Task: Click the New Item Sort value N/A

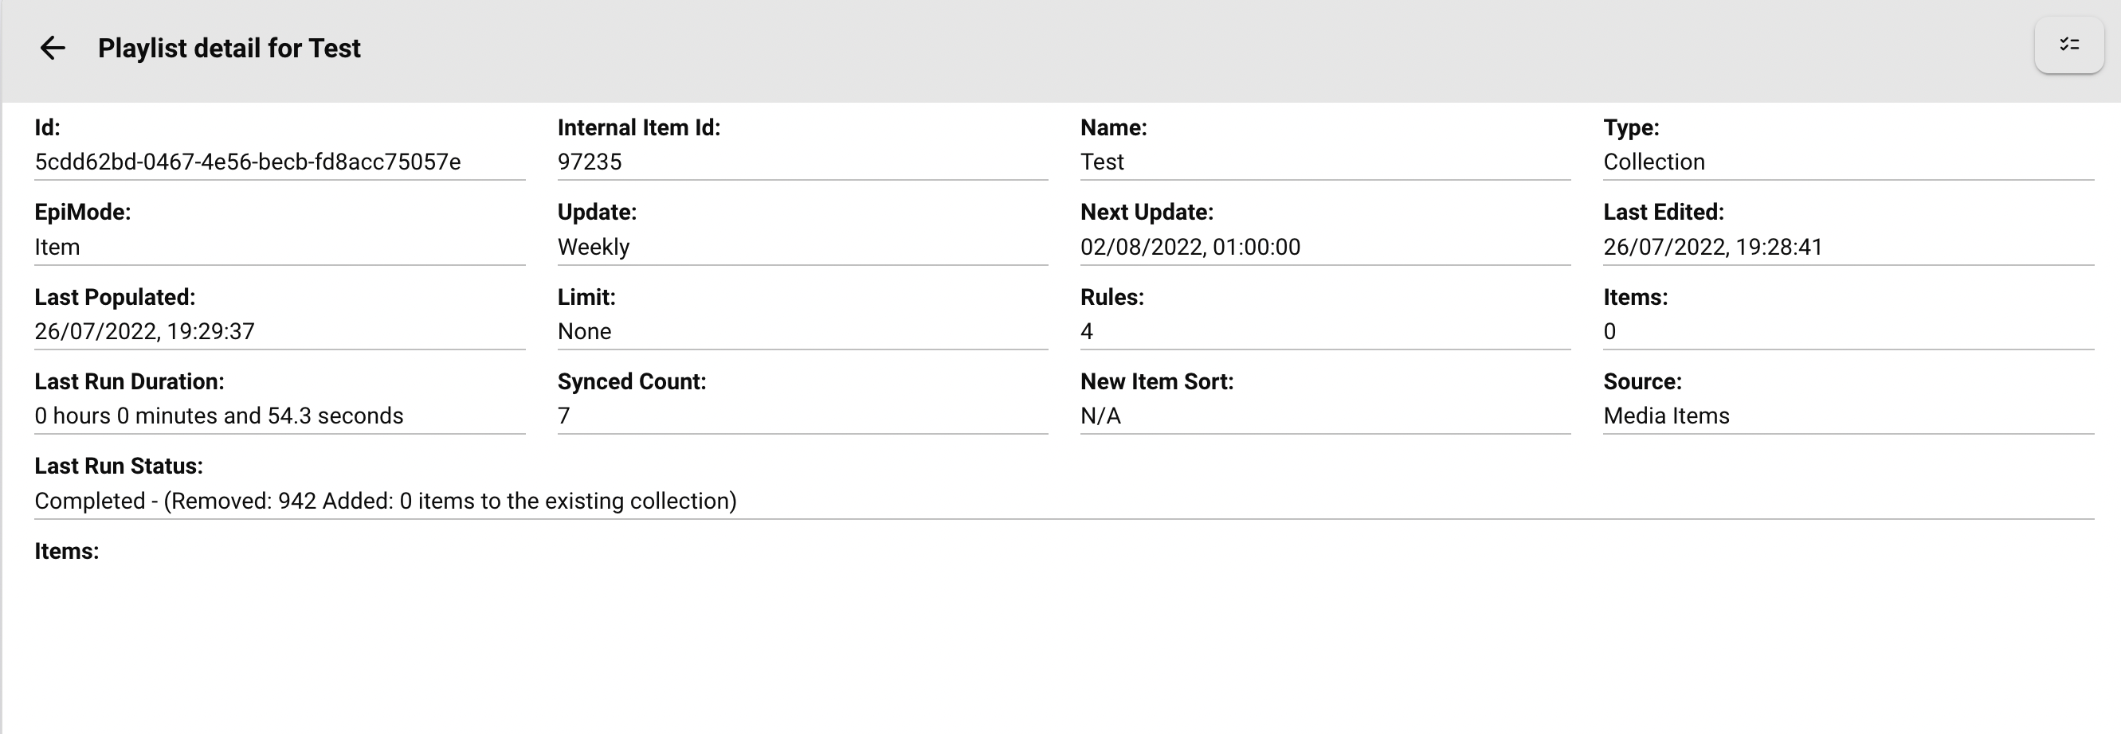Action: click(x=1100, y=416)
